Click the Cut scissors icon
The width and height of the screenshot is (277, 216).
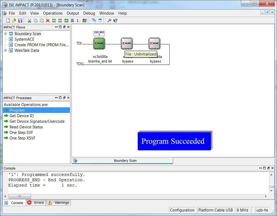click(x=29, y=21)
